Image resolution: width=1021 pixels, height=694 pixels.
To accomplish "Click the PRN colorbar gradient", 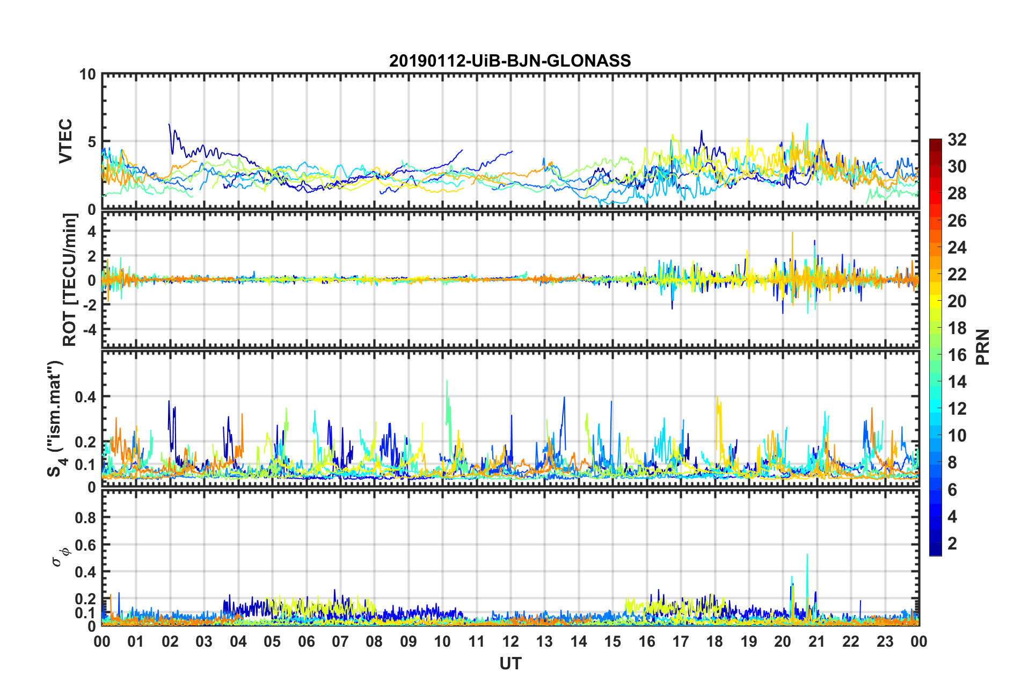I will coord(936,347).
